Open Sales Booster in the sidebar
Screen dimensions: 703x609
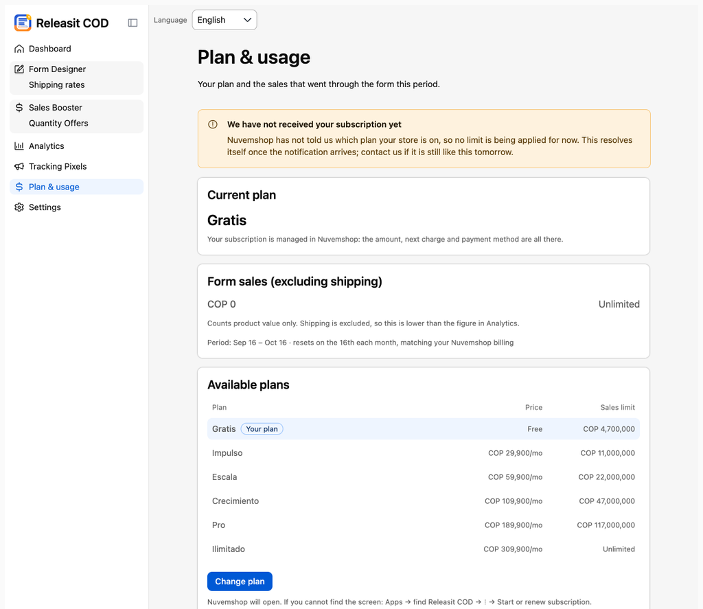(x=76, y=108)
